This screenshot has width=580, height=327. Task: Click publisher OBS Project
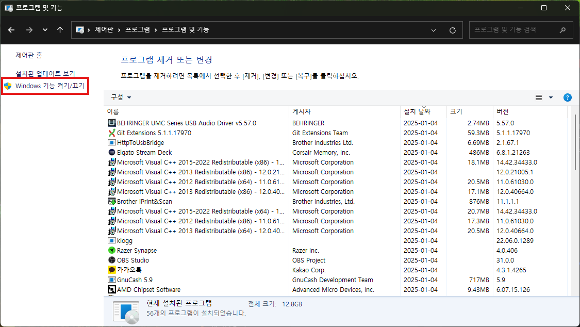tap(309, 260)
